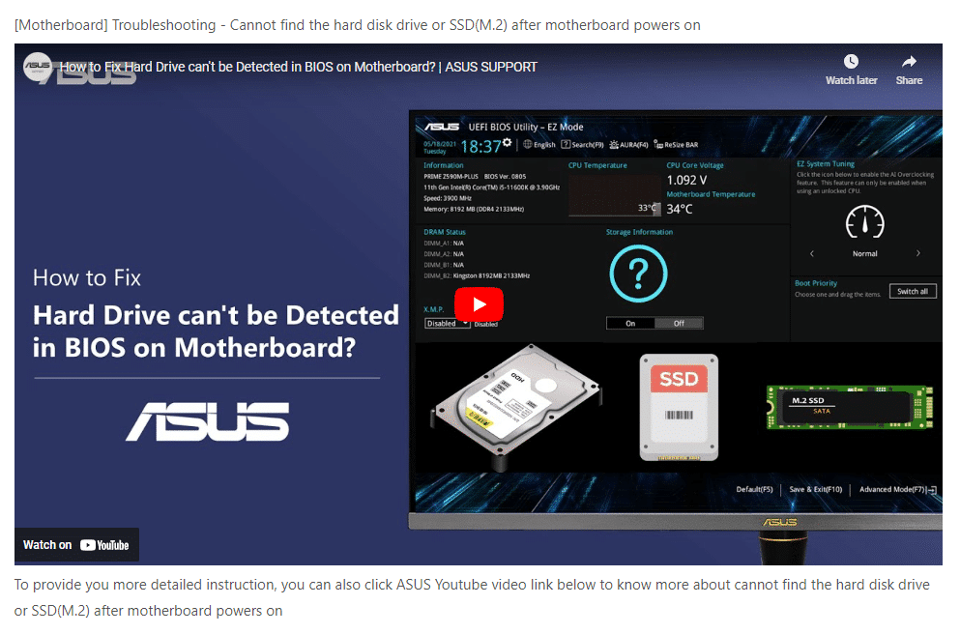Click the Watch later clock icon
This screenshot has width=960, height=634.
click(851, 61)
